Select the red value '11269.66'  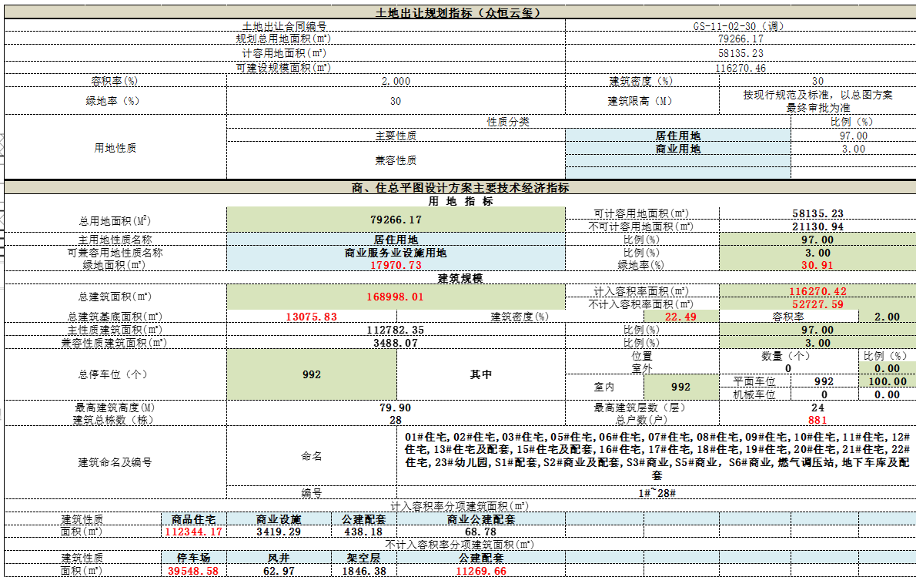481,571
